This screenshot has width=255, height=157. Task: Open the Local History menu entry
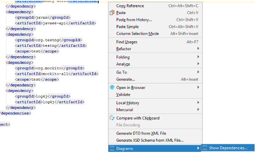(155, 103)
